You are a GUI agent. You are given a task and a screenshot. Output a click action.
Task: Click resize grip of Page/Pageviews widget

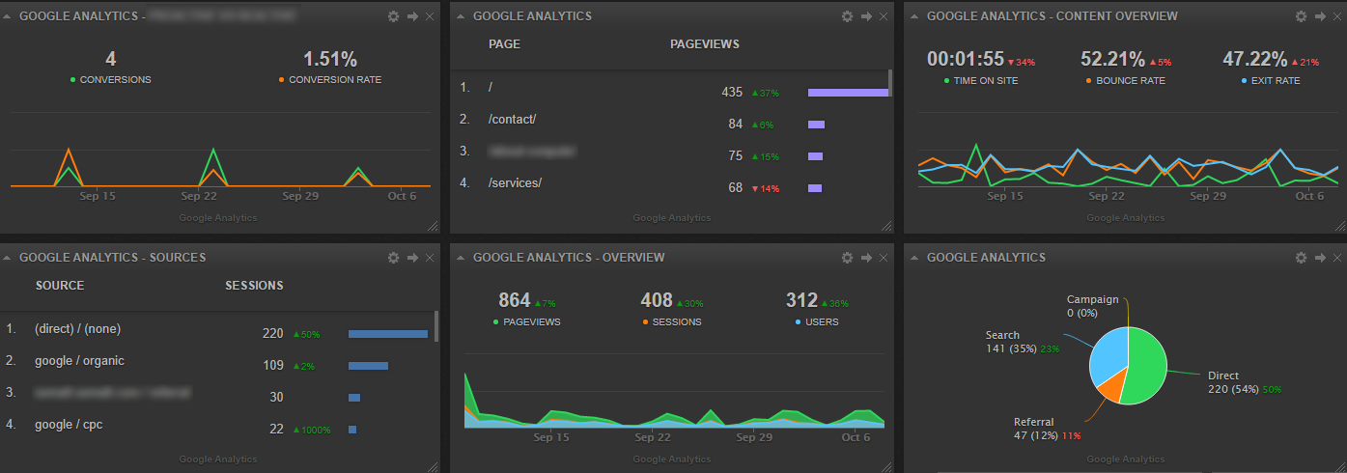886,226
